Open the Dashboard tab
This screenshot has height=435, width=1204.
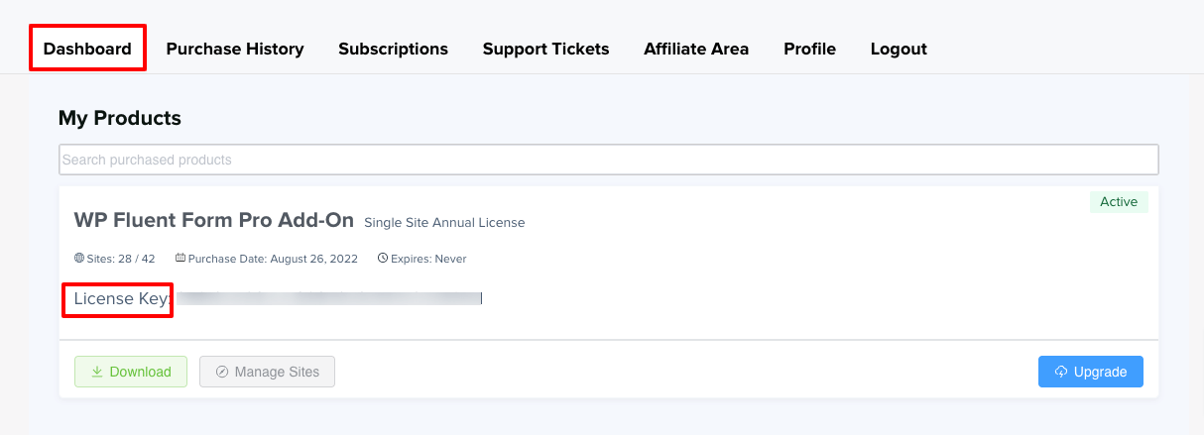click(87, 49)
